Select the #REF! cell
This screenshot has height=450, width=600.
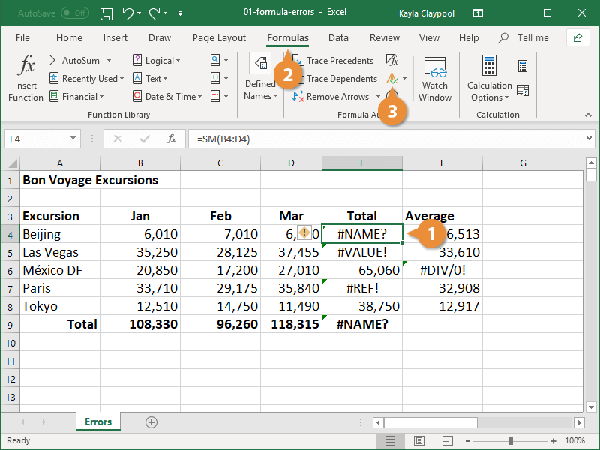pos(362,288)
